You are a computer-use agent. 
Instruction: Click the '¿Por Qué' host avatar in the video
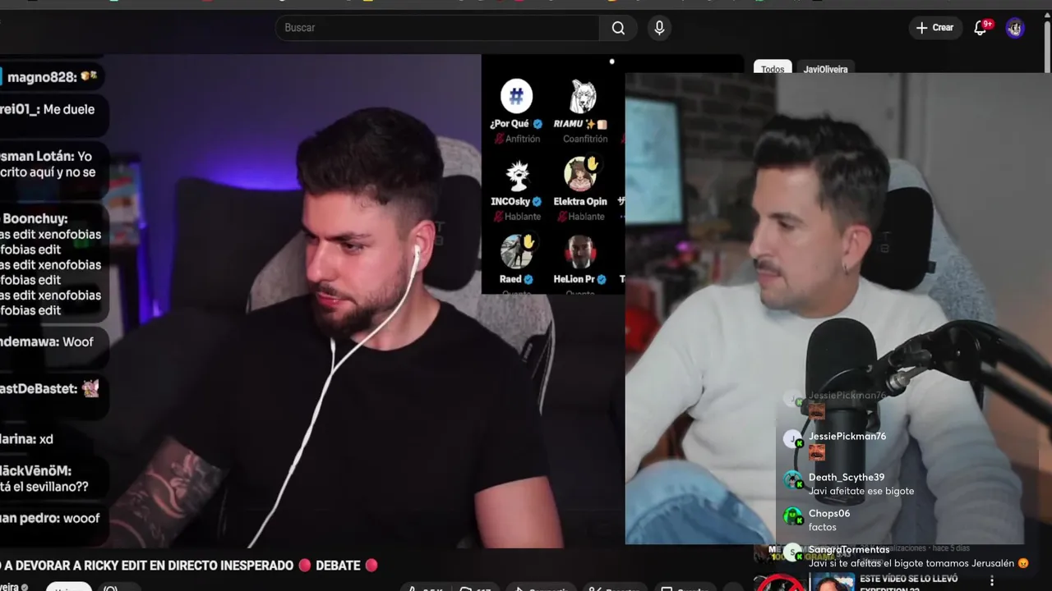click(516, 97)
